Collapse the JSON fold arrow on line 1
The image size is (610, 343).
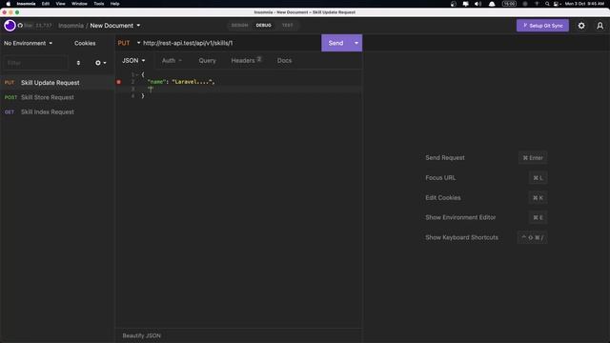[x=137, y=74]
